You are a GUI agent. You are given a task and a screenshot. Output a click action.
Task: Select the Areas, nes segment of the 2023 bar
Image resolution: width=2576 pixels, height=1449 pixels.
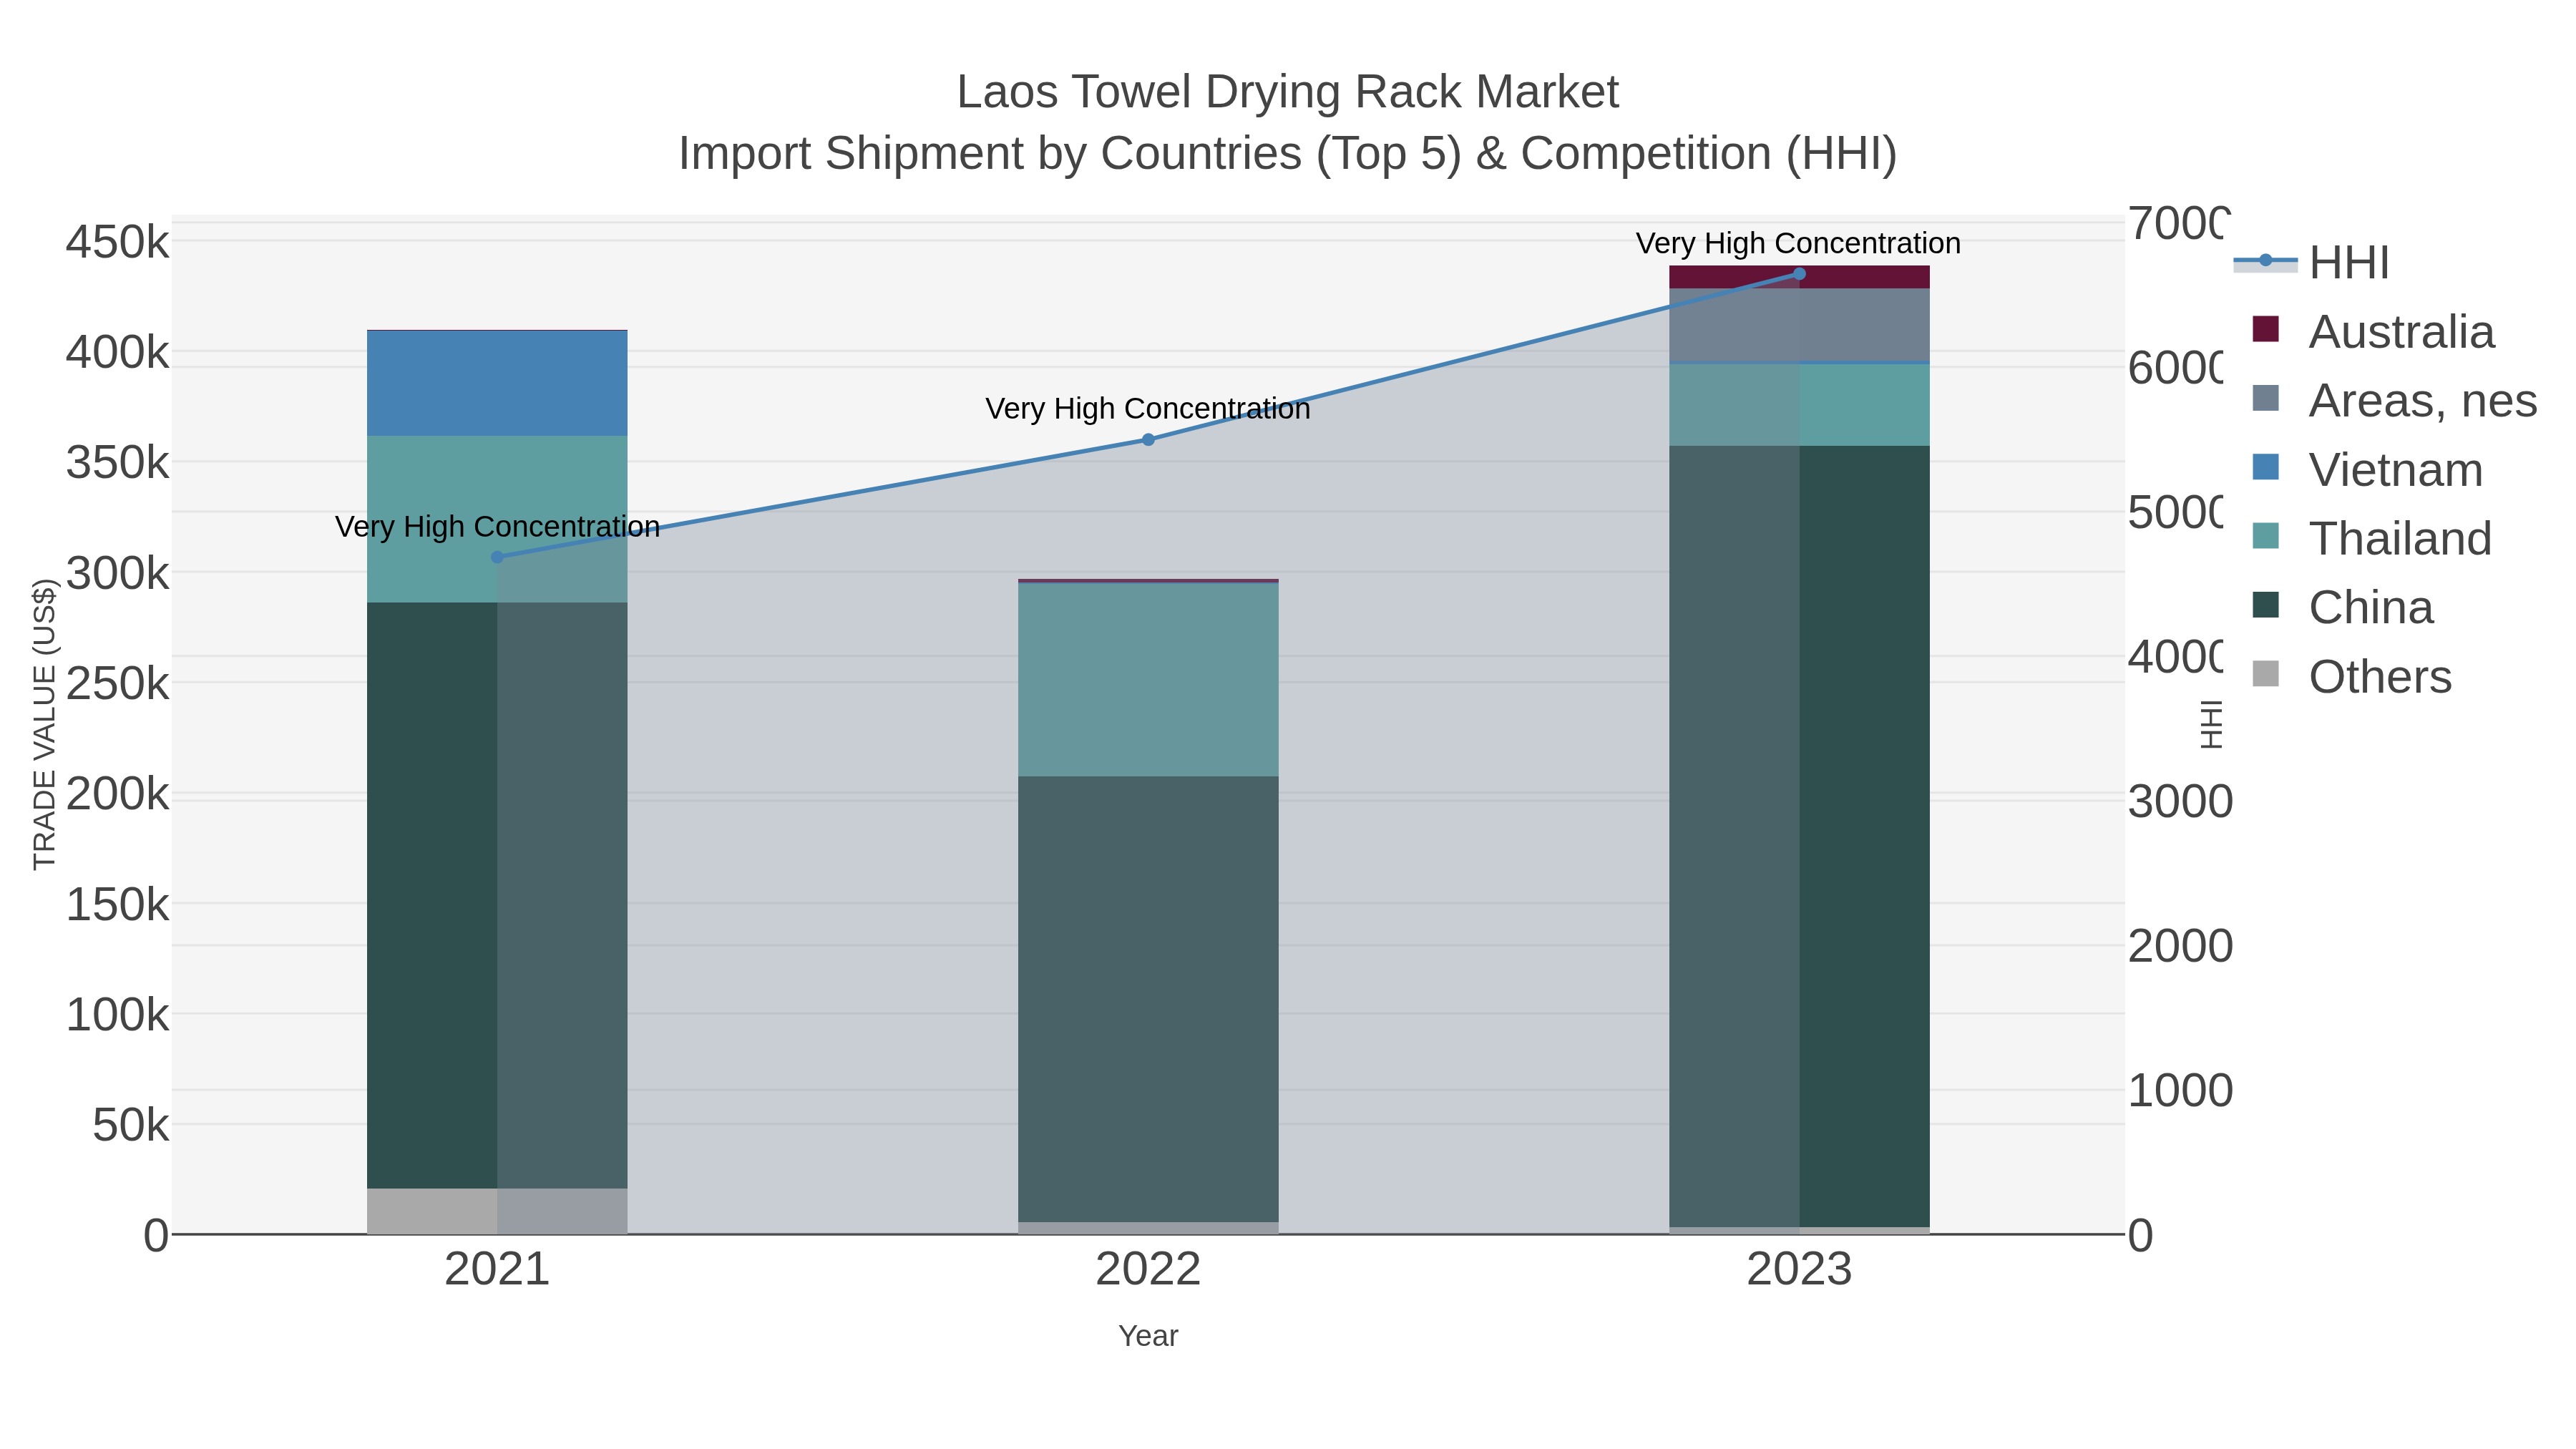point(1799,325)
